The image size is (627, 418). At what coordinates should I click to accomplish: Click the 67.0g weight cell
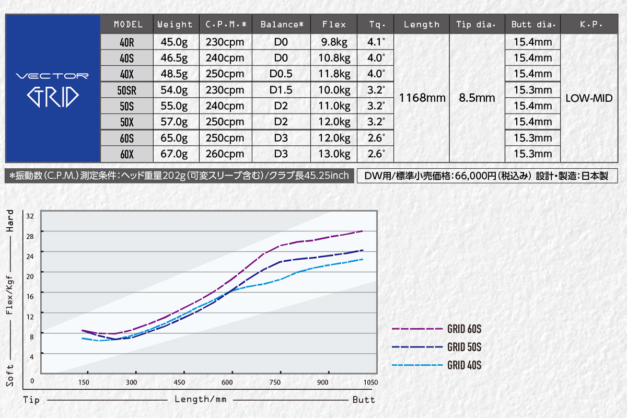[175, 154]
